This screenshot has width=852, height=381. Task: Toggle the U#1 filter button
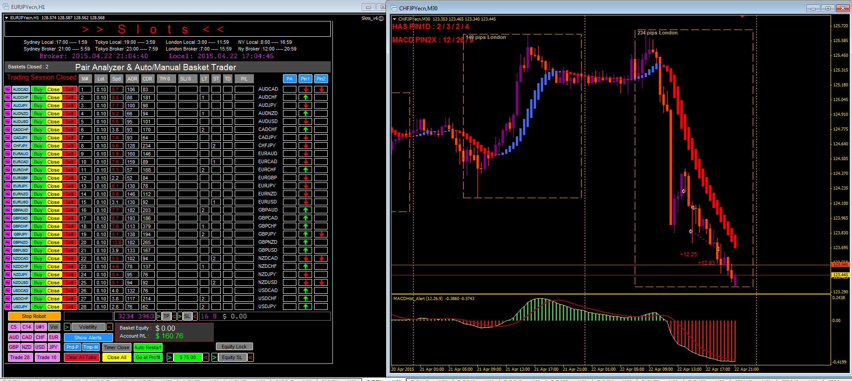tap(40, 327)
